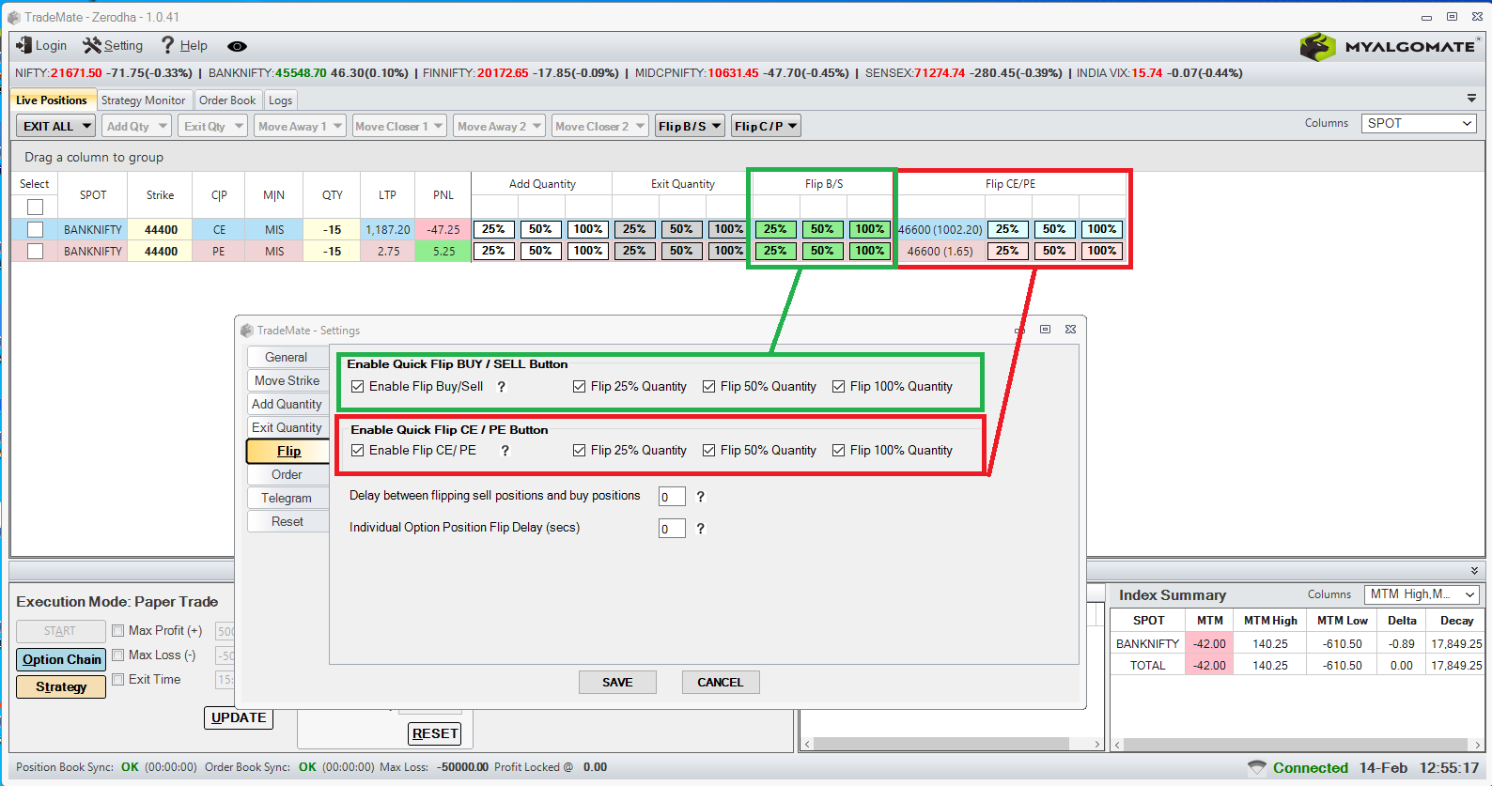Enable the Max Profit (+) checkbox
The image size is (1492, 786).
tap(118, 631)
